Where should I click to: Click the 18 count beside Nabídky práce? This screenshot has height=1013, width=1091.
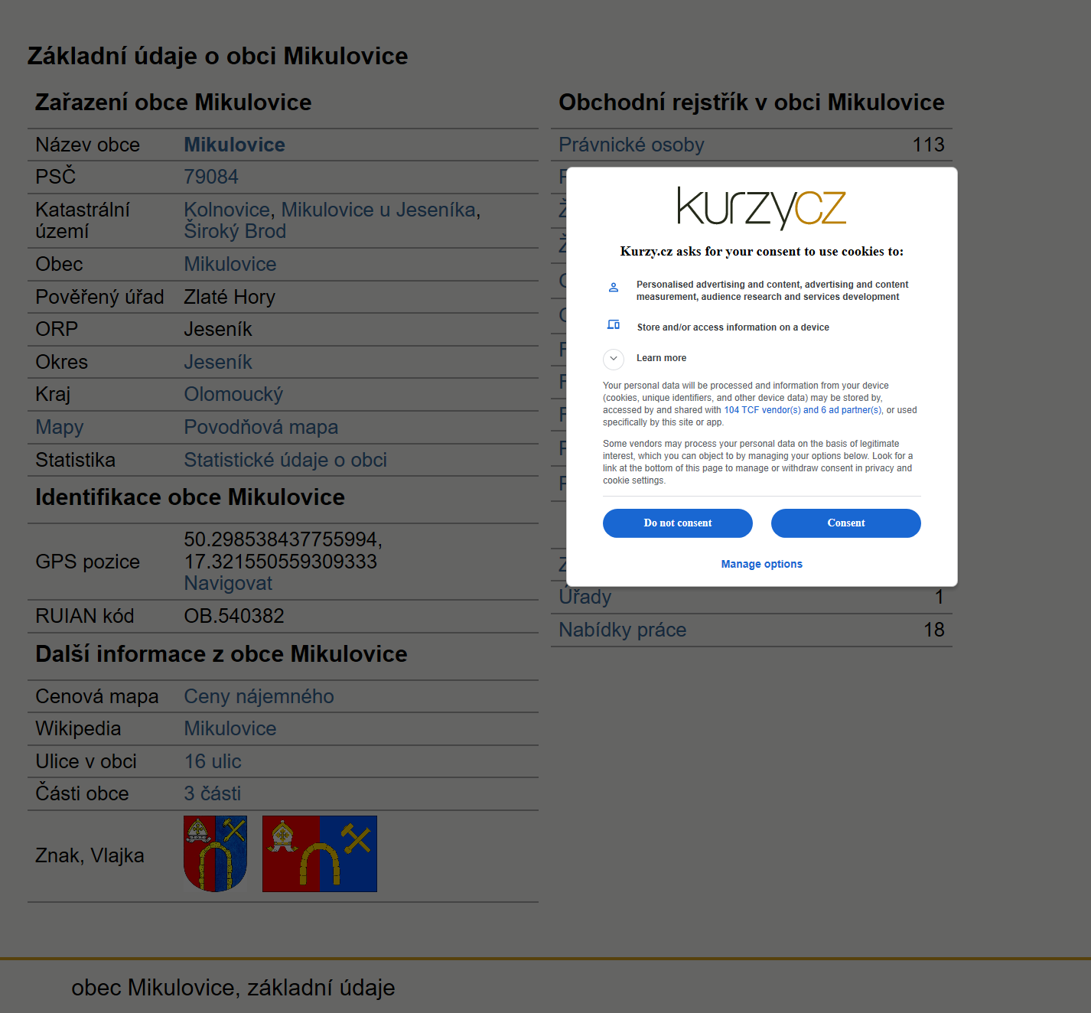[933, 630]
